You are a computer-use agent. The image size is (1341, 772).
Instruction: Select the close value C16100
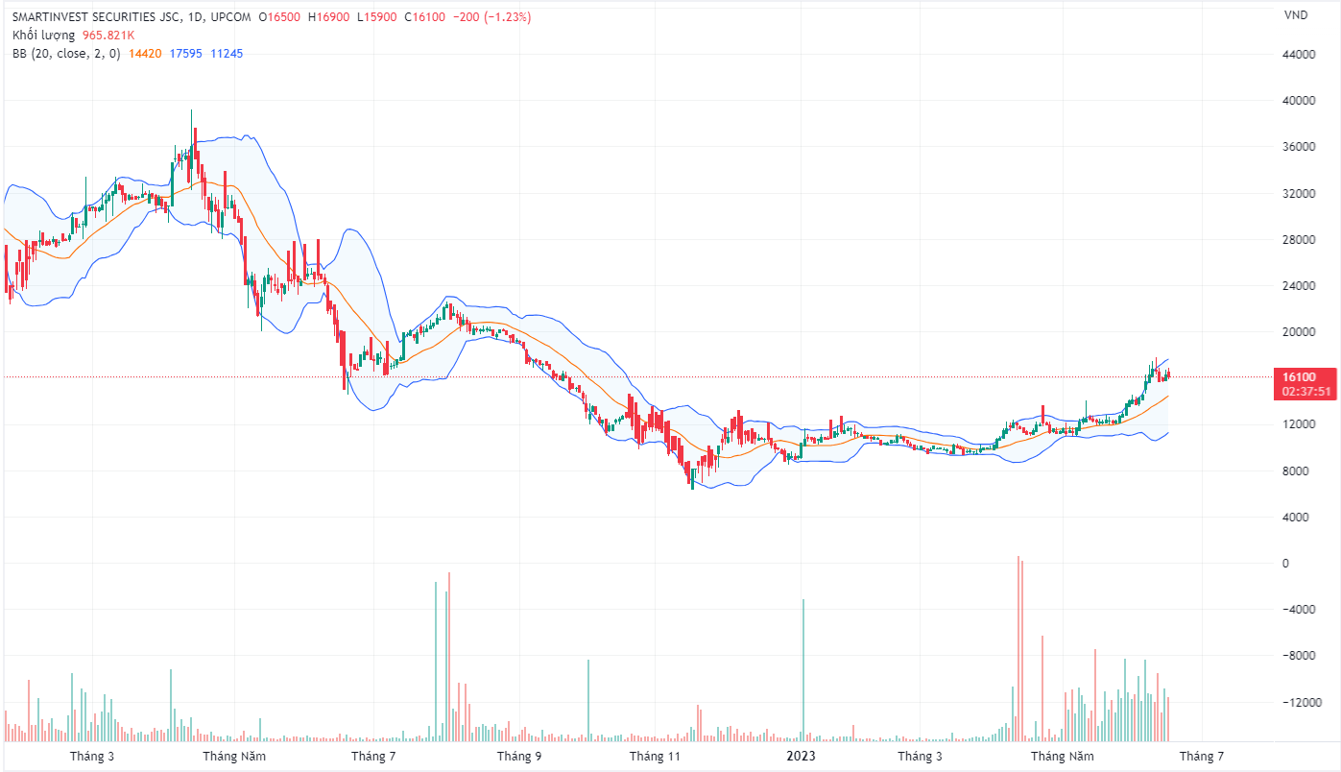click(x=424, y=18)
